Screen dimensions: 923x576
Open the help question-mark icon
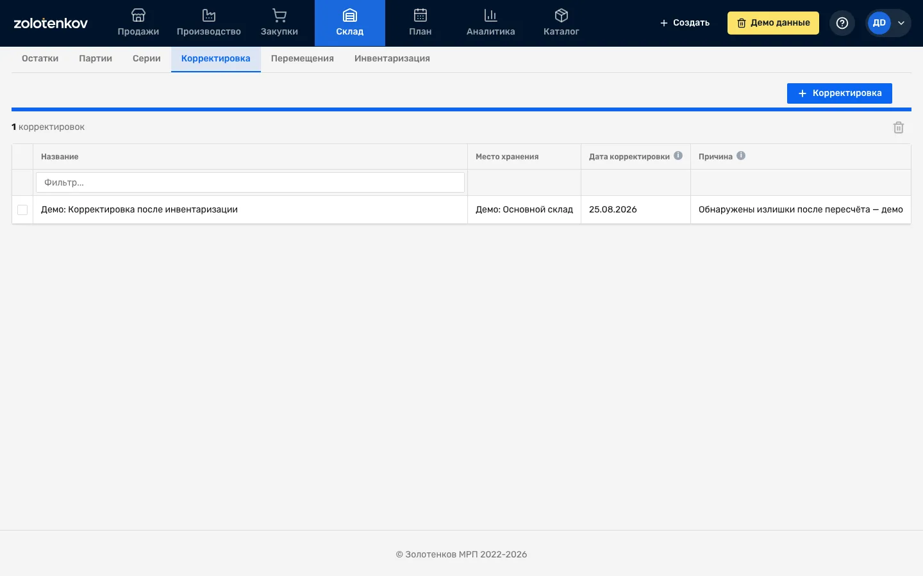pyautogui.click(x=842, y=23)
